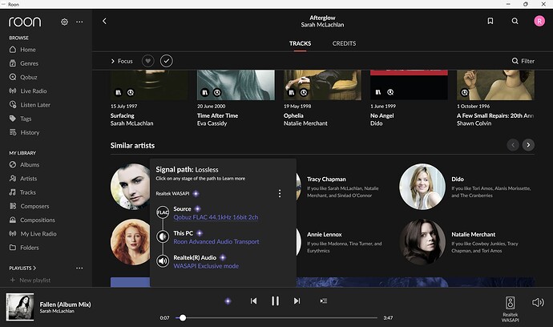Screen dimensions: 553x327
Task: Pause the currently playing track
Action: point(275,301)
